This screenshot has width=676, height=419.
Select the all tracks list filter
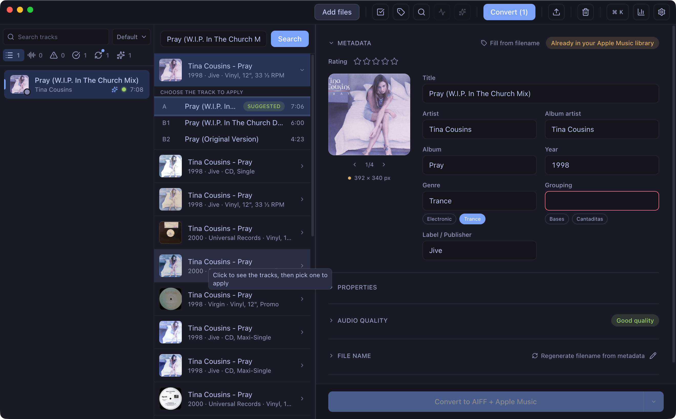[x=13, y=55]
